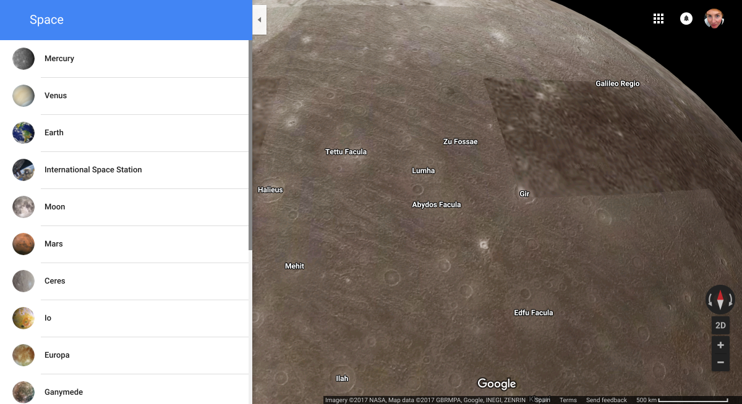
Task: Select the Moon entry
Action: (x=54, y=207)
